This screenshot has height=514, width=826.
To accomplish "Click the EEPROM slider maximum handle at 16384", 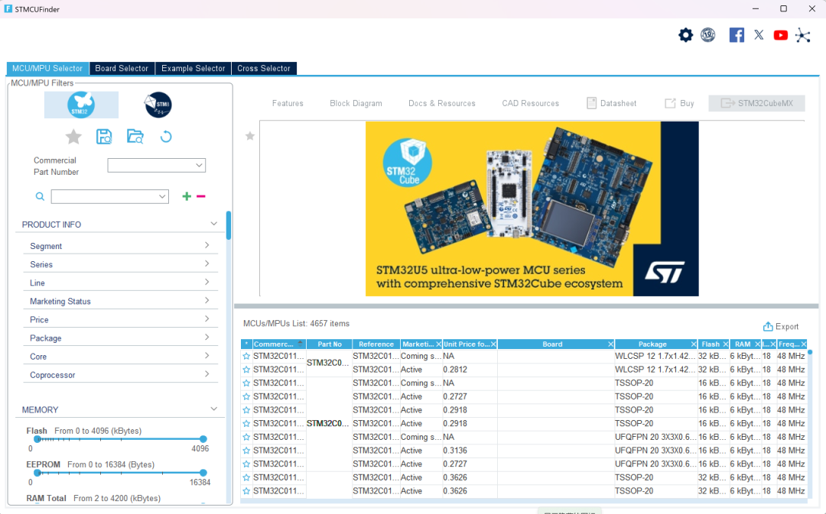I will click(x=203, y=473).
